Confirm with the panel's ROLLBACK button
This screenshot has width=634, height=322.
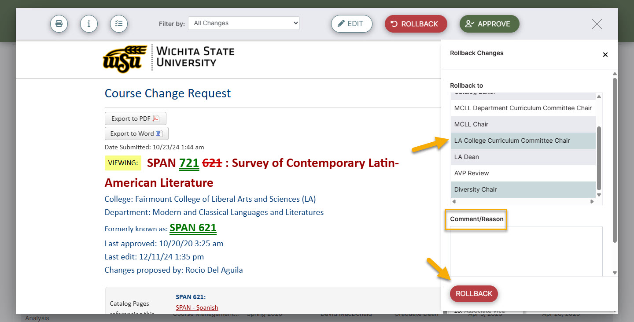pos(474,293)
